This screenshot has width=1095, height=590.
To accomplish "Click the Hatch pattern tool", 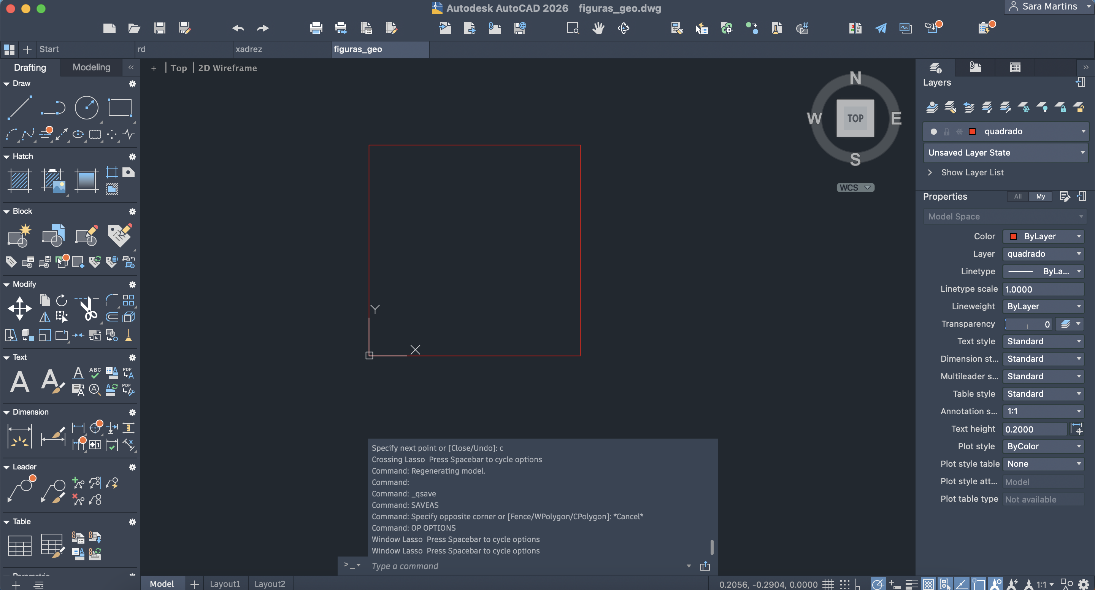I will click(x=19, y=180).
